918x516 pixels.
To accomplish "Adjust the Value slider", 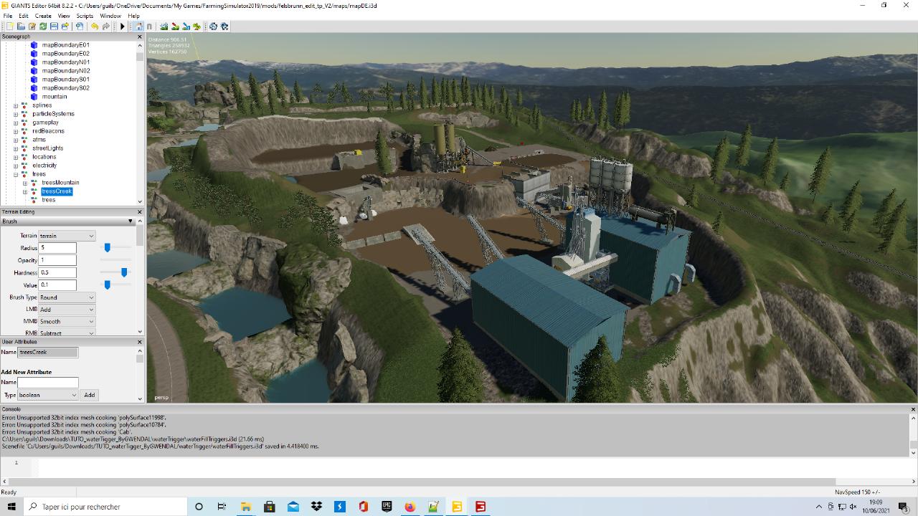I will click(x=107, y=285).
